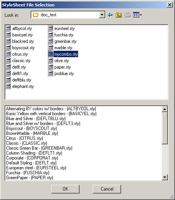Confirm selection with the OK button
The image size is (175, 200).
tap(65, 189)
